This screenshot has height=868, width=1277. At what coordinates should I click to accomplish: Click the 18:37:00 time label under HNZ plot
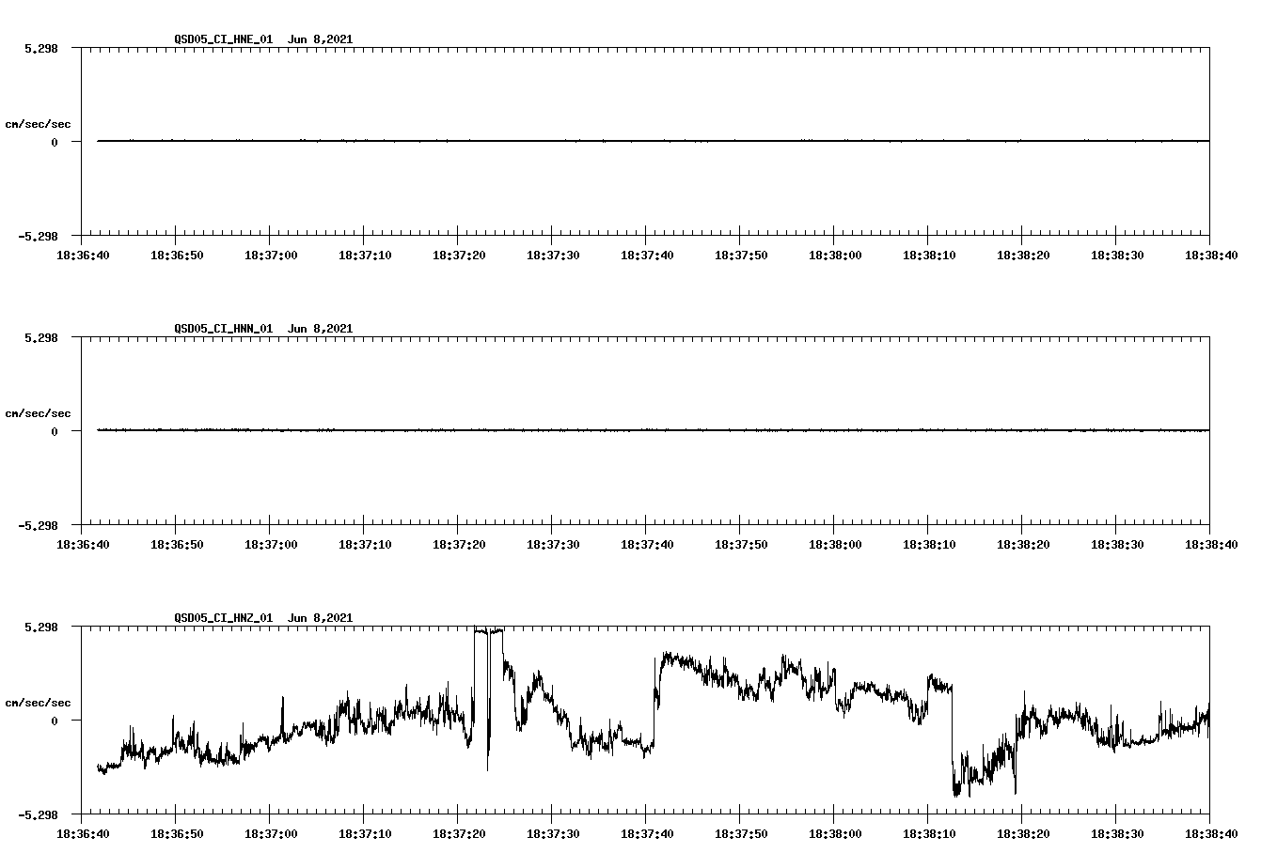point(271,833)
